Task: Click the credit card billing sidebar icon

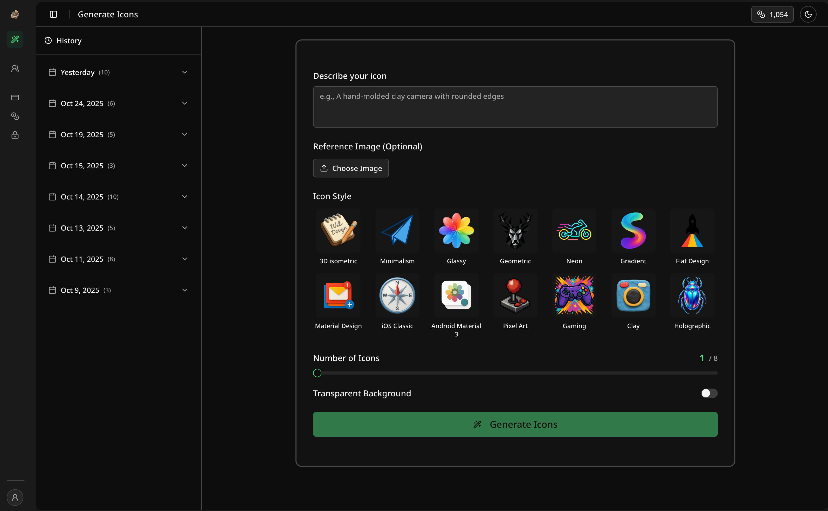Action: point(15,98)
